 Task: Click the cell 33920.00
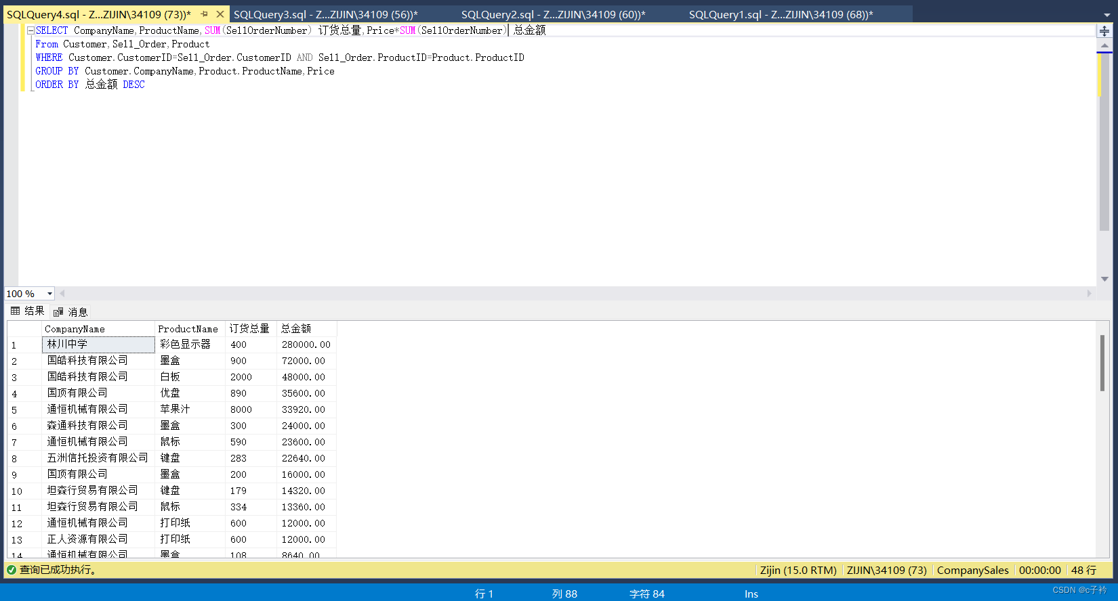coord(307,409)
